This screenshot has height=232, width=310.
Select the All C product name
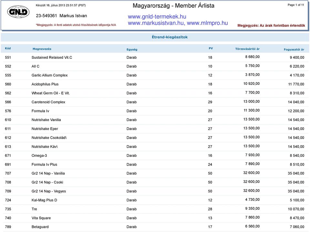click(x=36, y=66)
